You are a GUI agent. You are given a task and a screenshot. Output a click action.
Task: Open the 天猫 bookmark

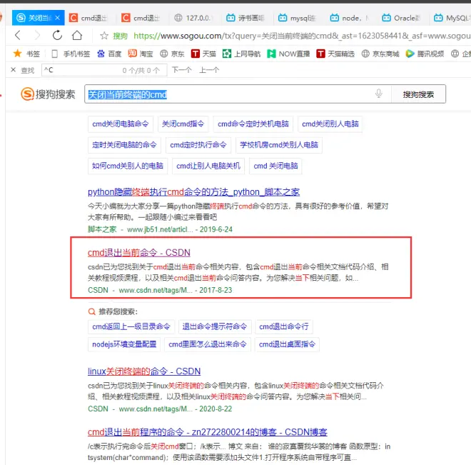click(x=203, y=54)
